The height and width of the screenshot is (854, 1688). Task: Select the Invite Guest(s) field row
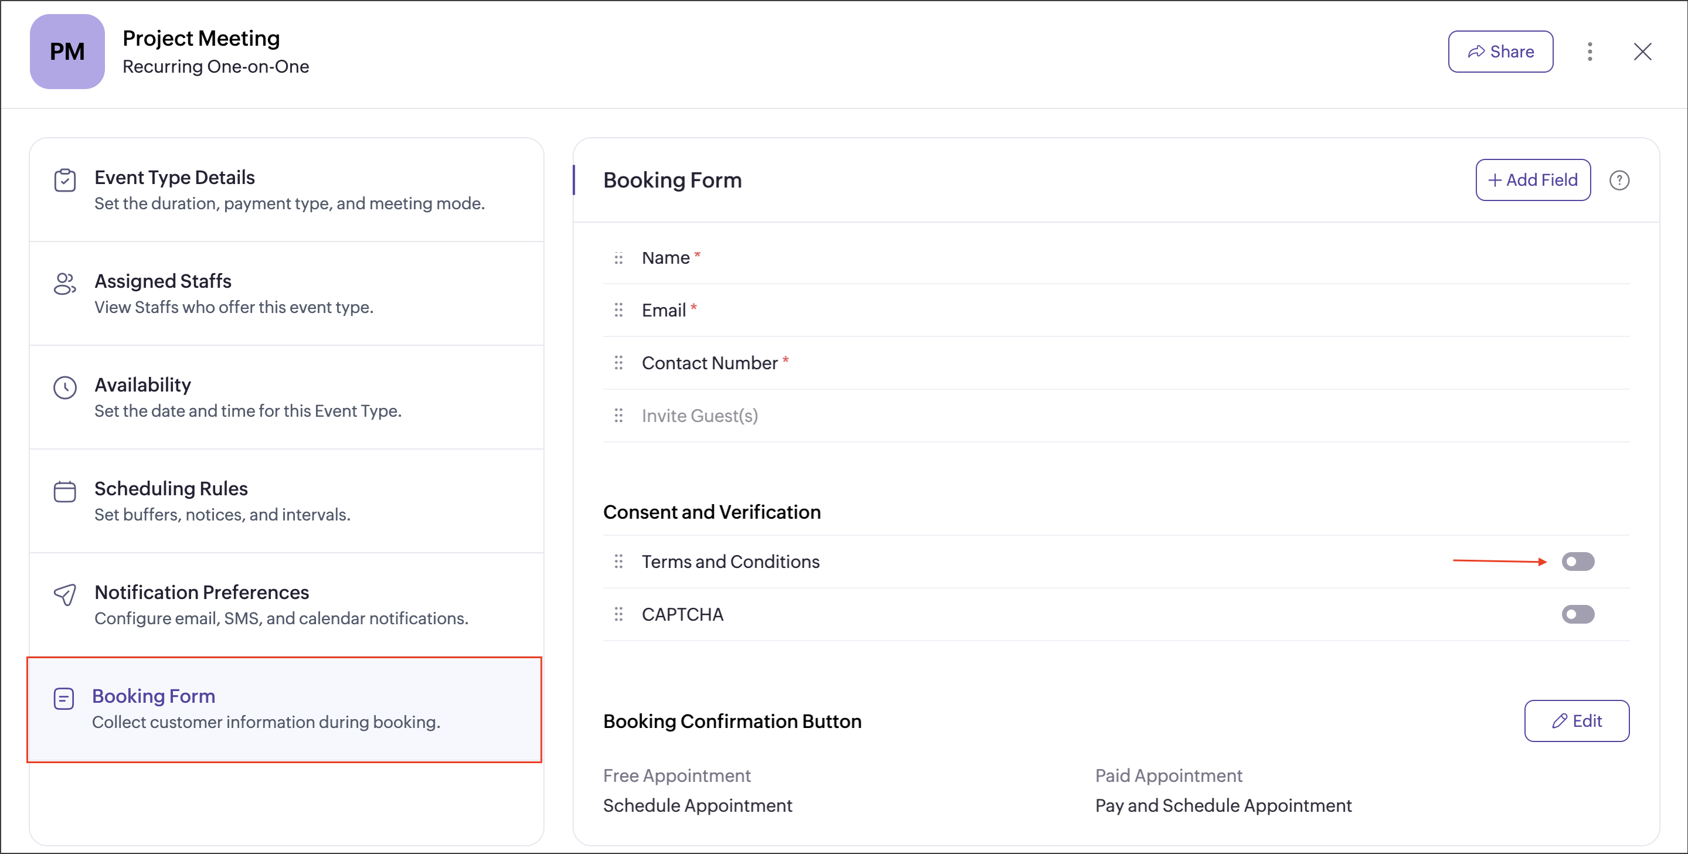(x=699, y=416)
